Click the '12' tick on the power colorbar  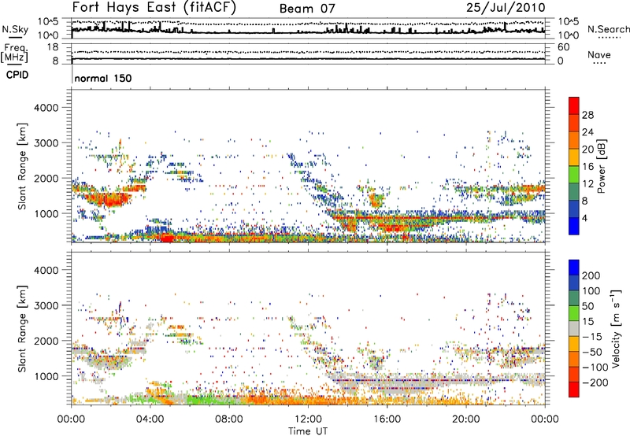(x=587, y=184)
